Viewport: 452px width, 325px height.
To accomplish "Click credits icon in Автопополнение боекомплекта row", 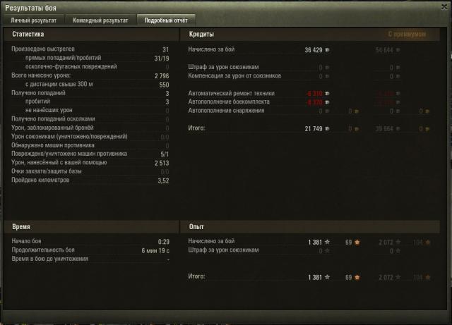I will [327, 102].
